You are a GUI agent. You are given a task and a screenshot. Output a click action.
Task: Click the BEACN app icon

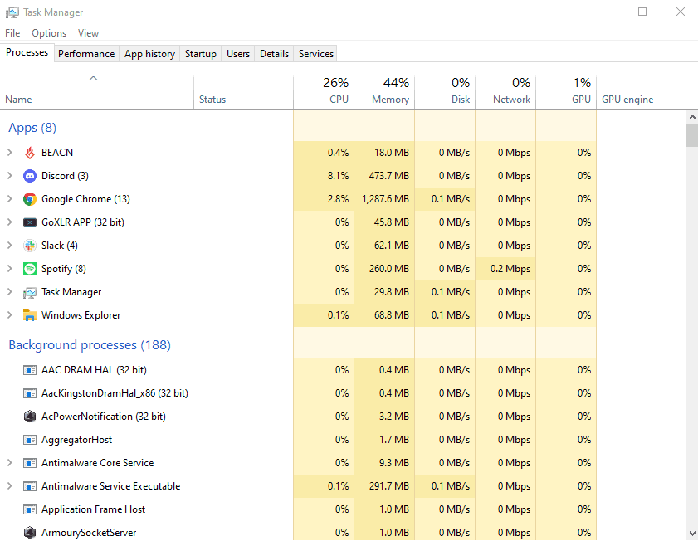click(x=30, y=153)
